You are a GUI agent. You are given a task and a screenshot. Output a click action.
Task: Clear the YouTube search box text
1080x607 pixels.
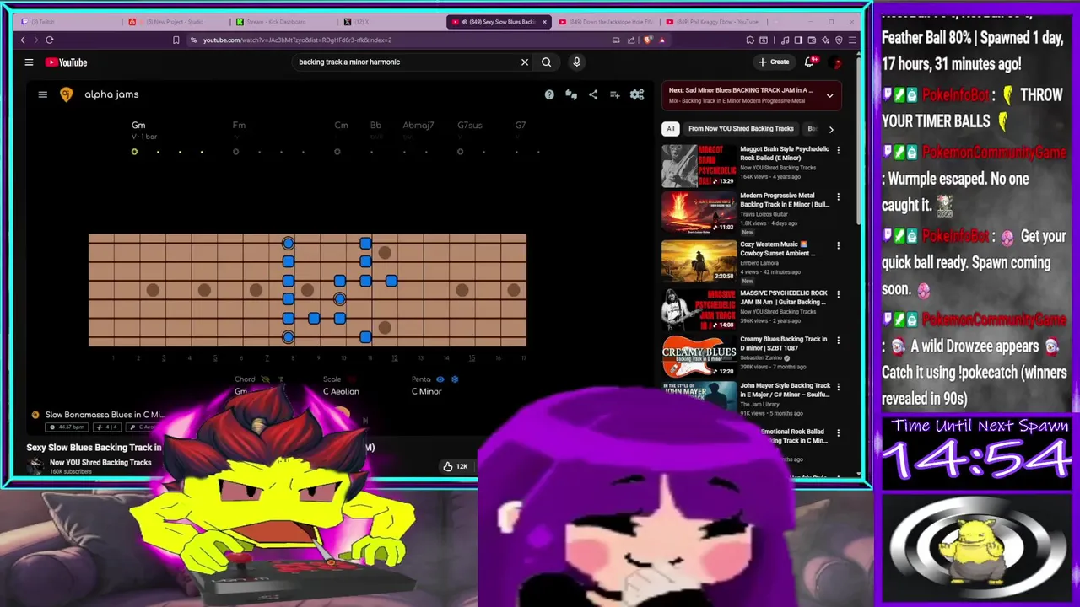click(525, 62)
